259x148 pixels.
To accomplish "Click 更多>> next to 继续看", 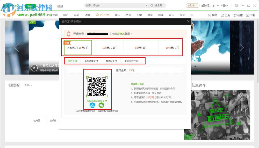I will (x=28, y=85).
